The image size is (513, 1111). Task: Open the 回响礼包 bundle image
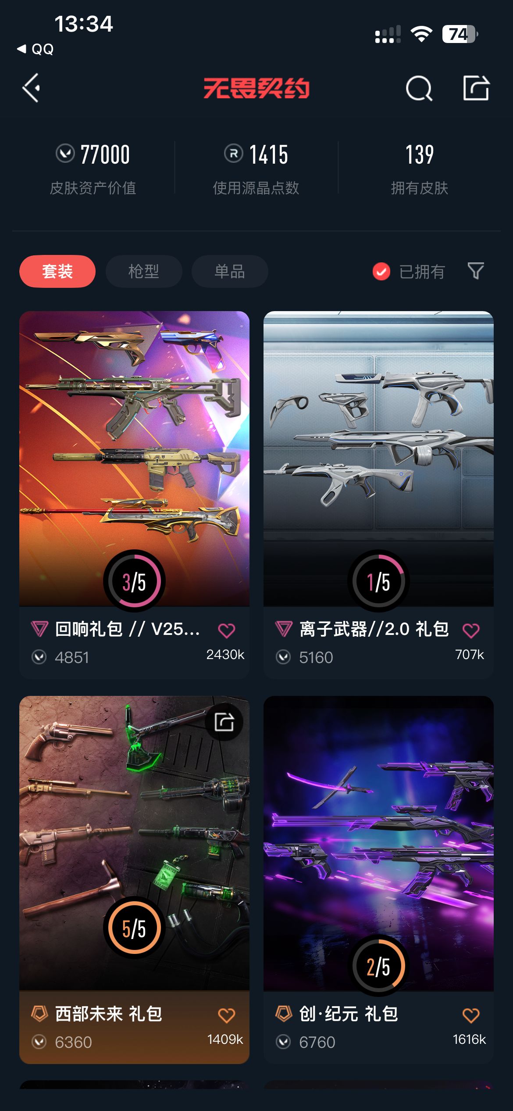point(134,459)
